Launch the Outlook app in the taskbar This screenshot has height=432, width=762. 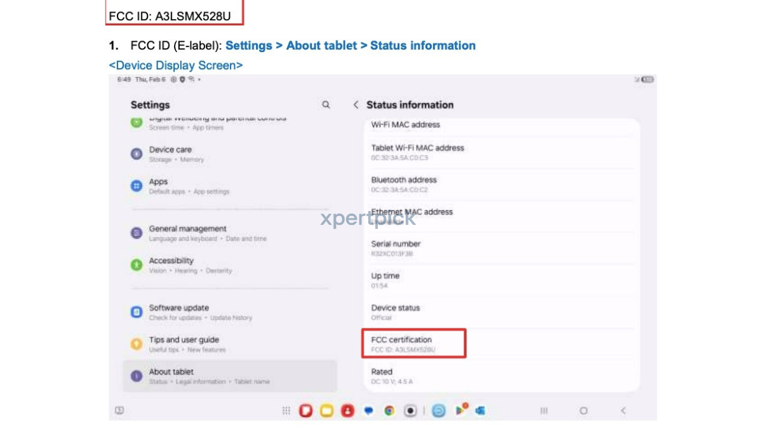coord(481,411)
